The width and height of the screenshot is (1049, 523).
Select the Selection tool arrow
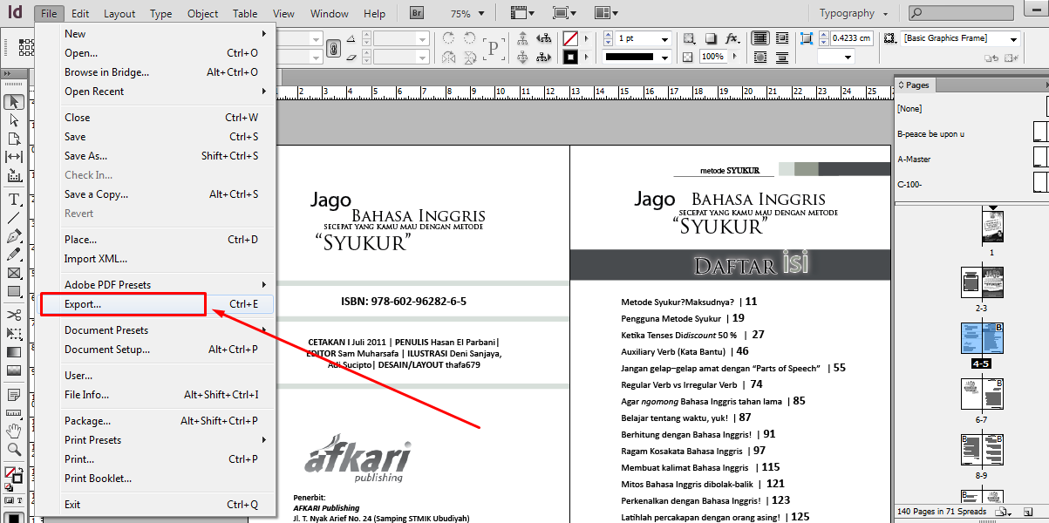14,102
